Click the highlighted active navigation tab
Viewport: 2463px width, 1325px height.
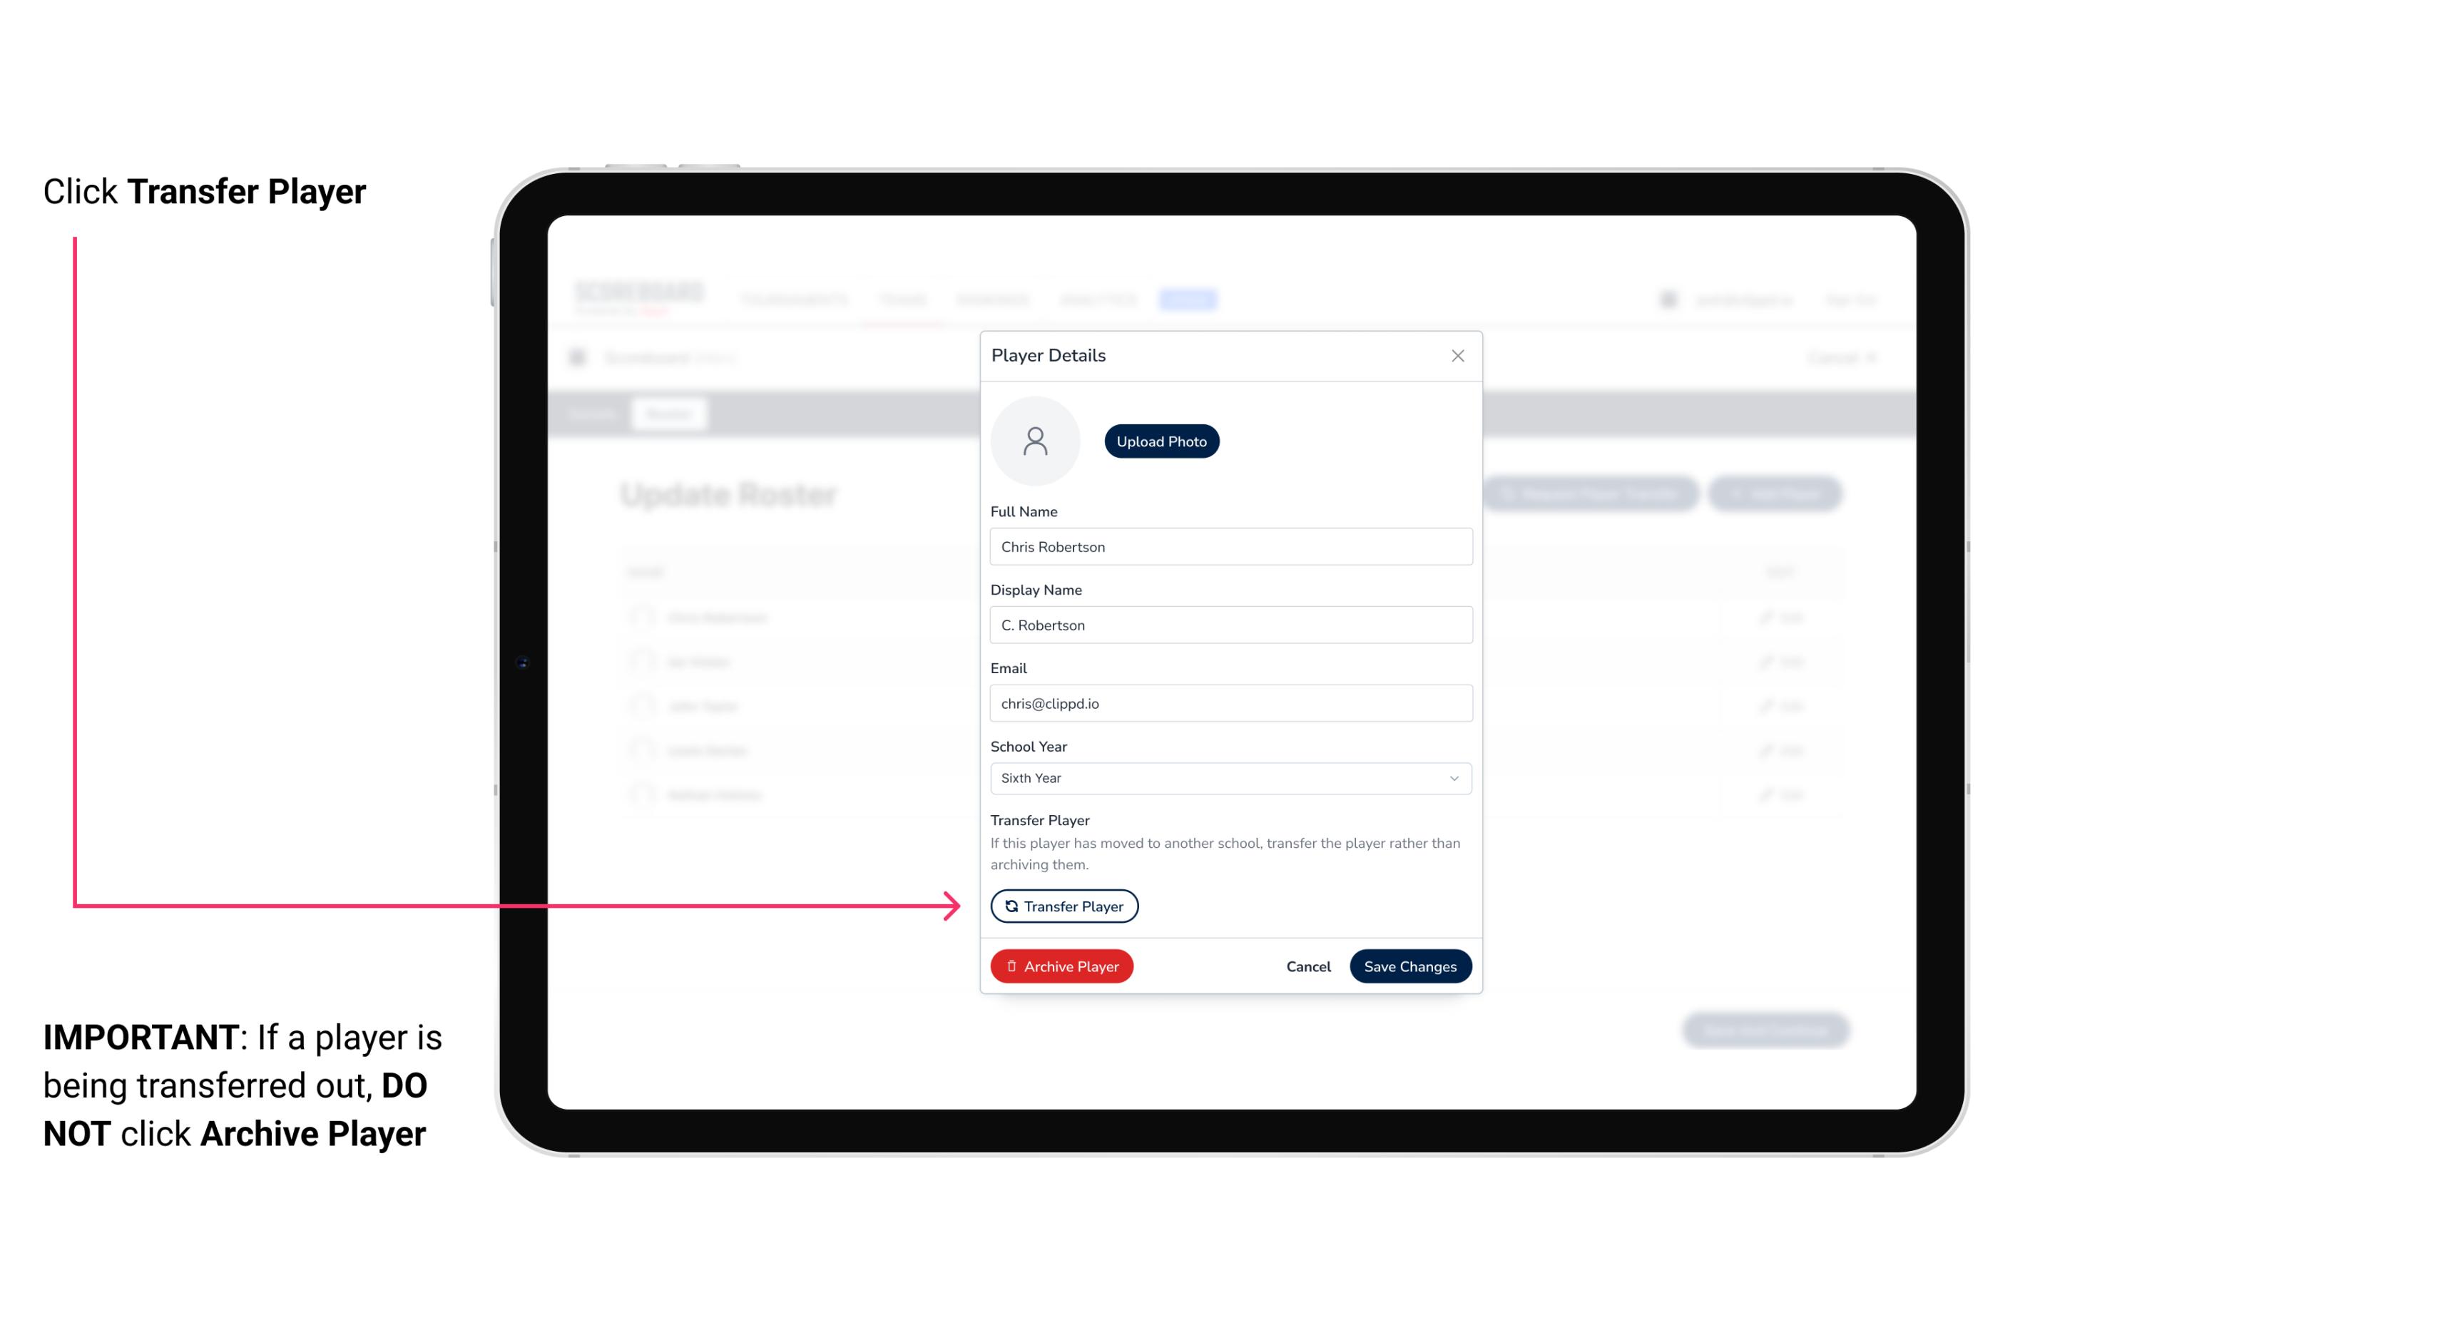1190,299
